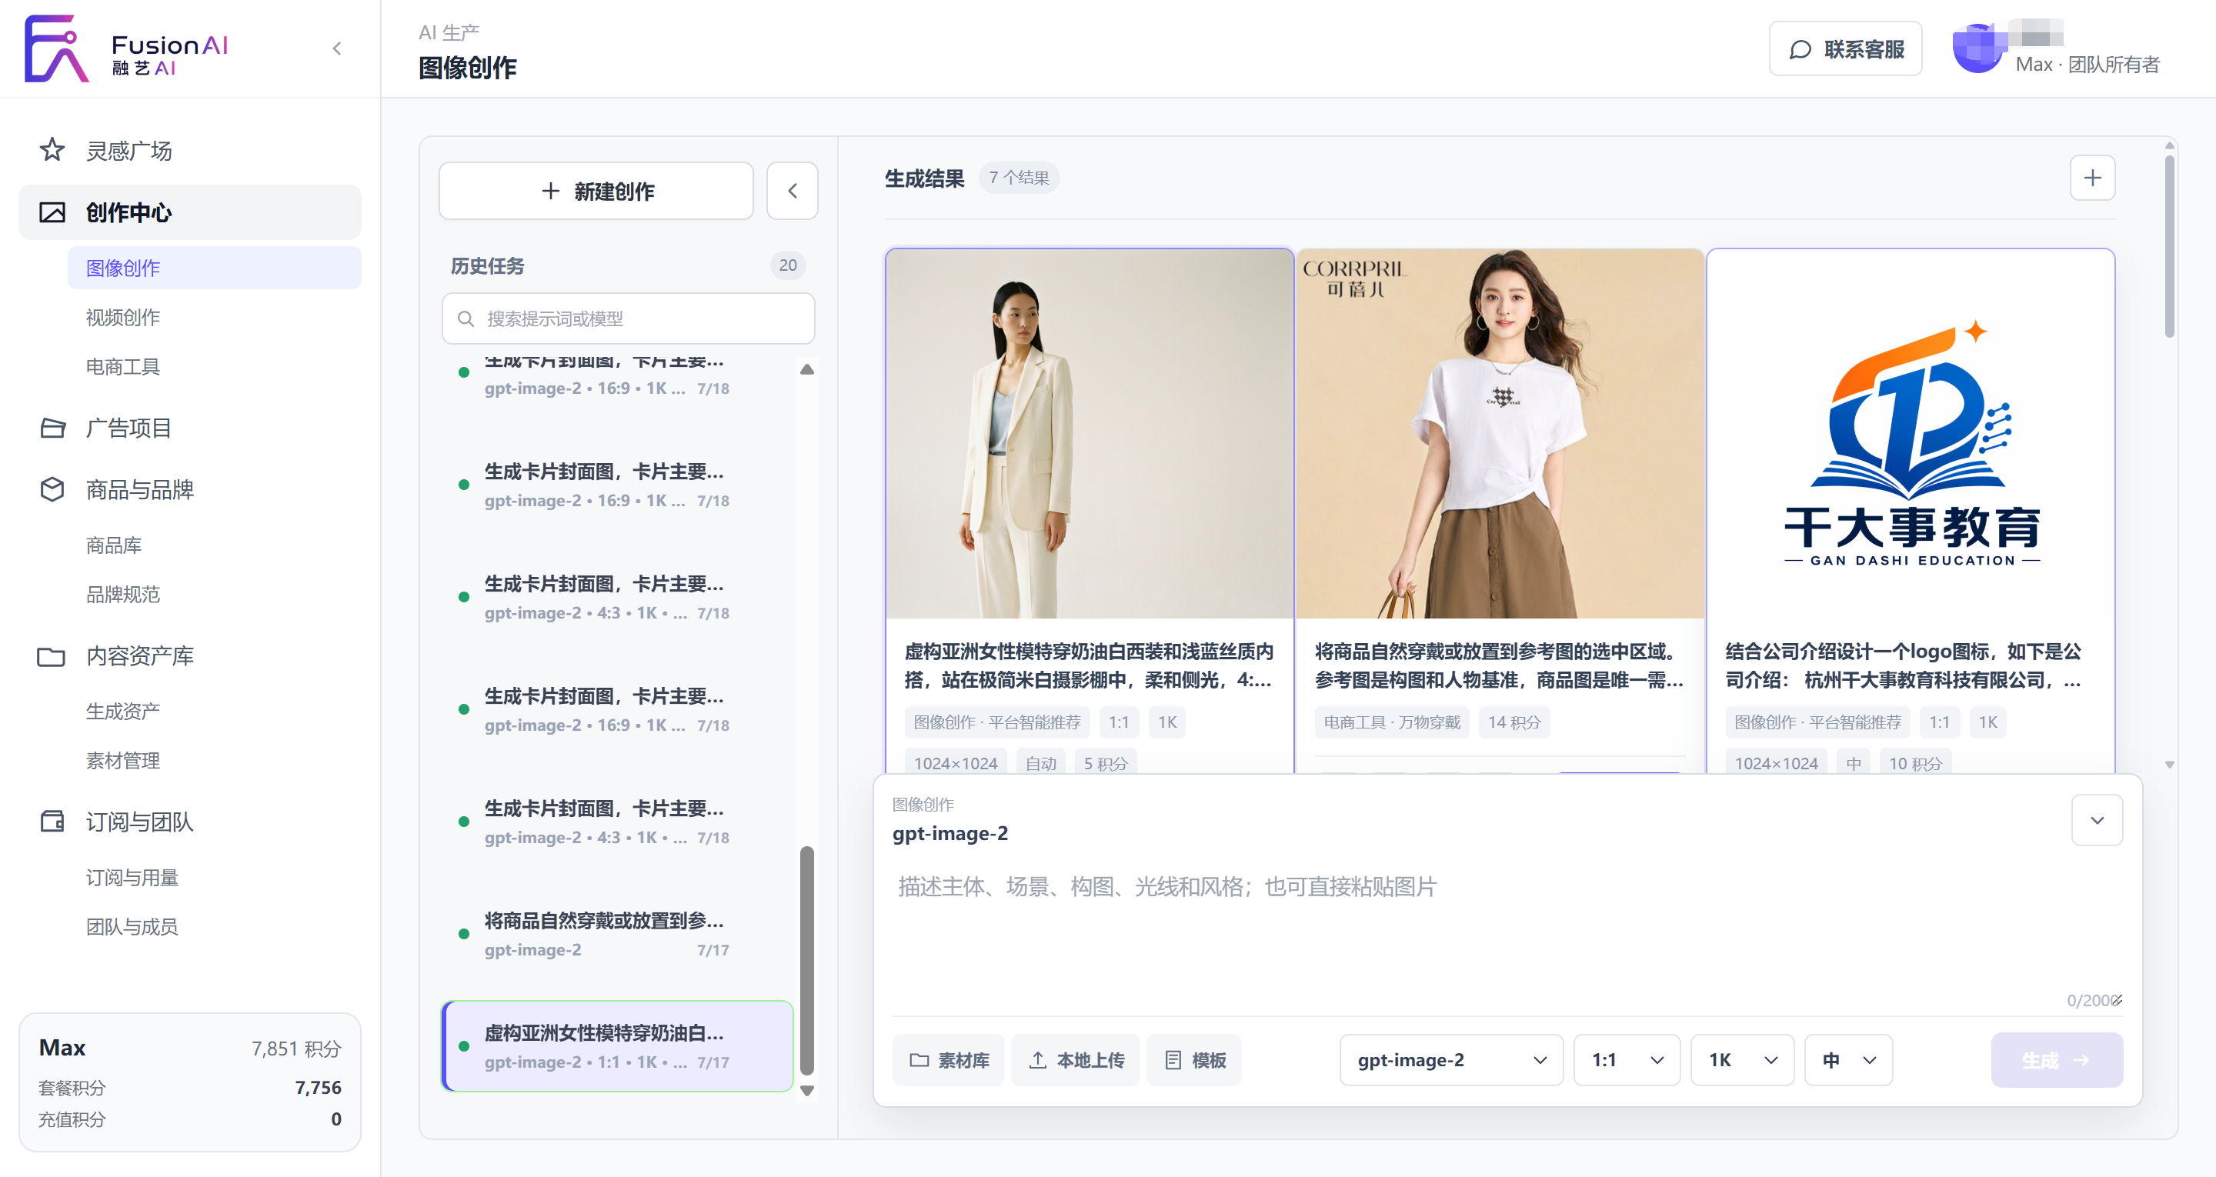Click the chat bubble icon in 联系客服
Screen dimensions: 2216x1177
(x=1800, y=50)
